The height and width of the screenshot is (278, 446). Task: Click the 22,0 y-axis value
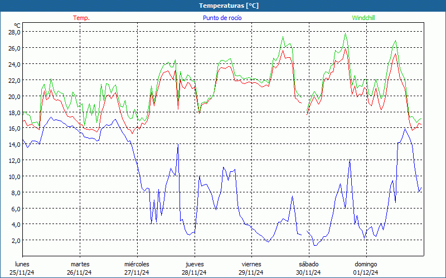(14, 80)
